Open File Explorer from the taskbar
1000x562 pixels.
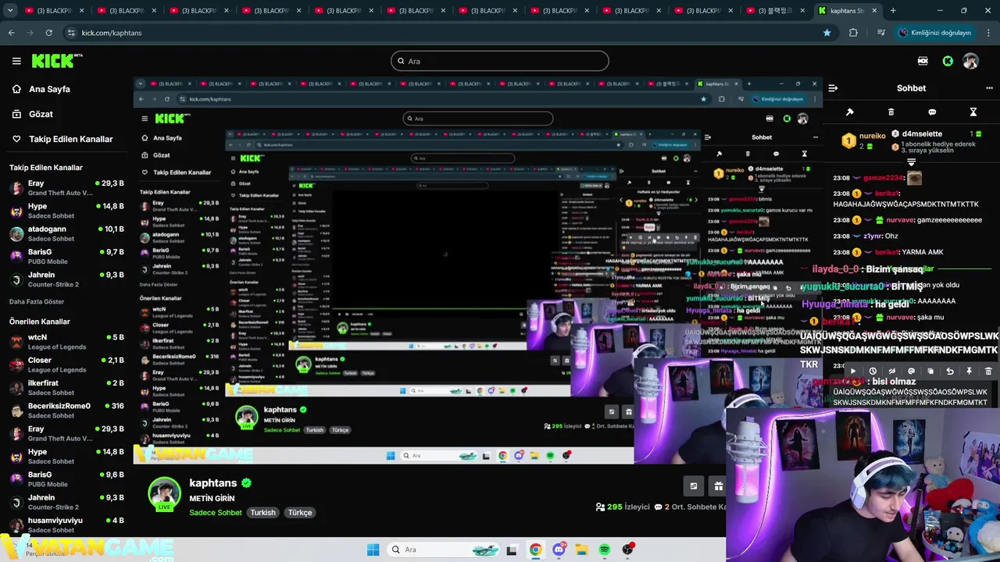[581, 550]
